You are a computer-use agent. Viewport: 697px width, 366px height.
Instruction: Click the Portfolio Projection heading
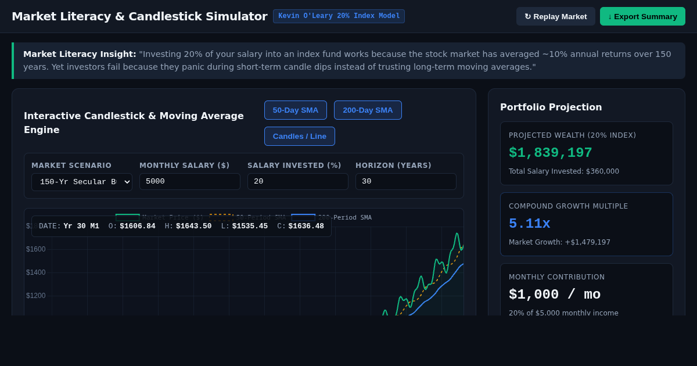[x=551, y=107]
